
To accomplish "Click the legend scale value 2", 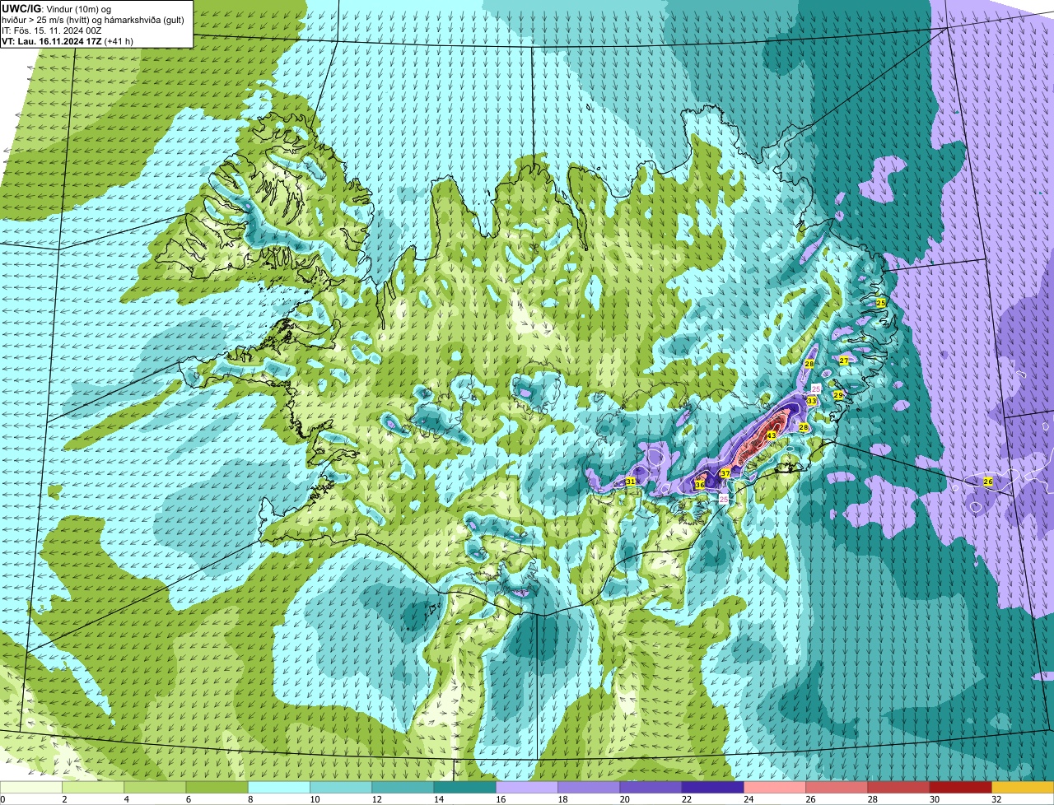I will 63,799.
